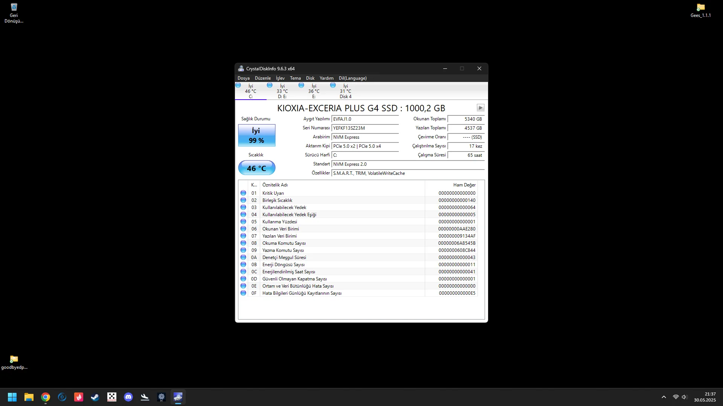723x406 pixels.
Task: Click the İyi 99 % health status button
Action: [x=256, y=135]
